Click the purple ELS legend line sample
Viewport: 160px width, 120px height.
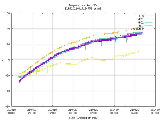click(149, 16)
